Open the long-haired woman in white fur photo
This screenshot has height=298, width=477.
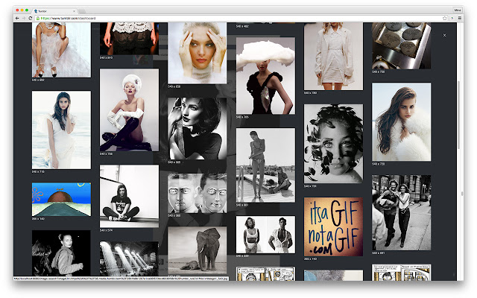(401, 121)
